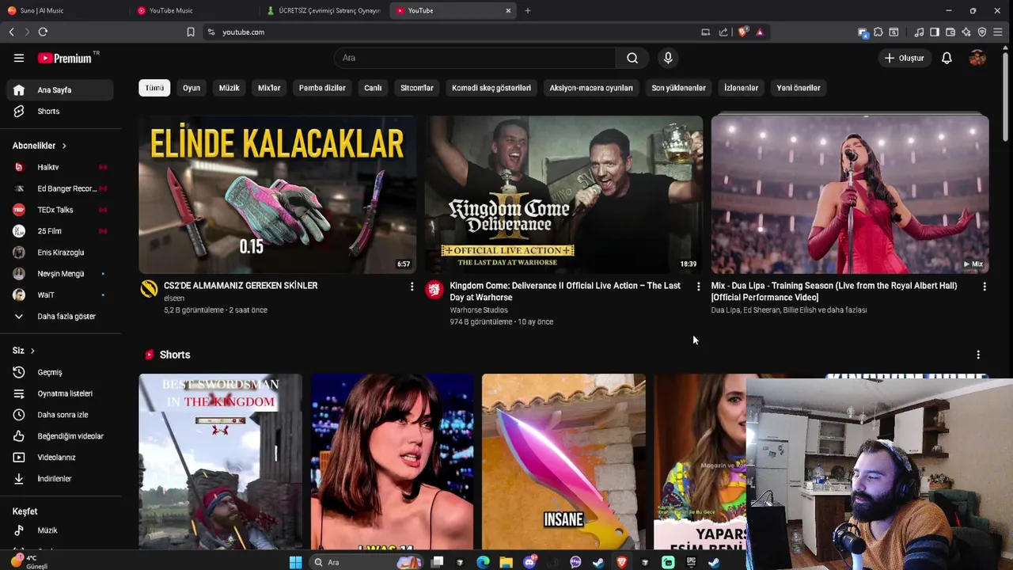Open Shorts shelf more options

(x=978, y=355)
